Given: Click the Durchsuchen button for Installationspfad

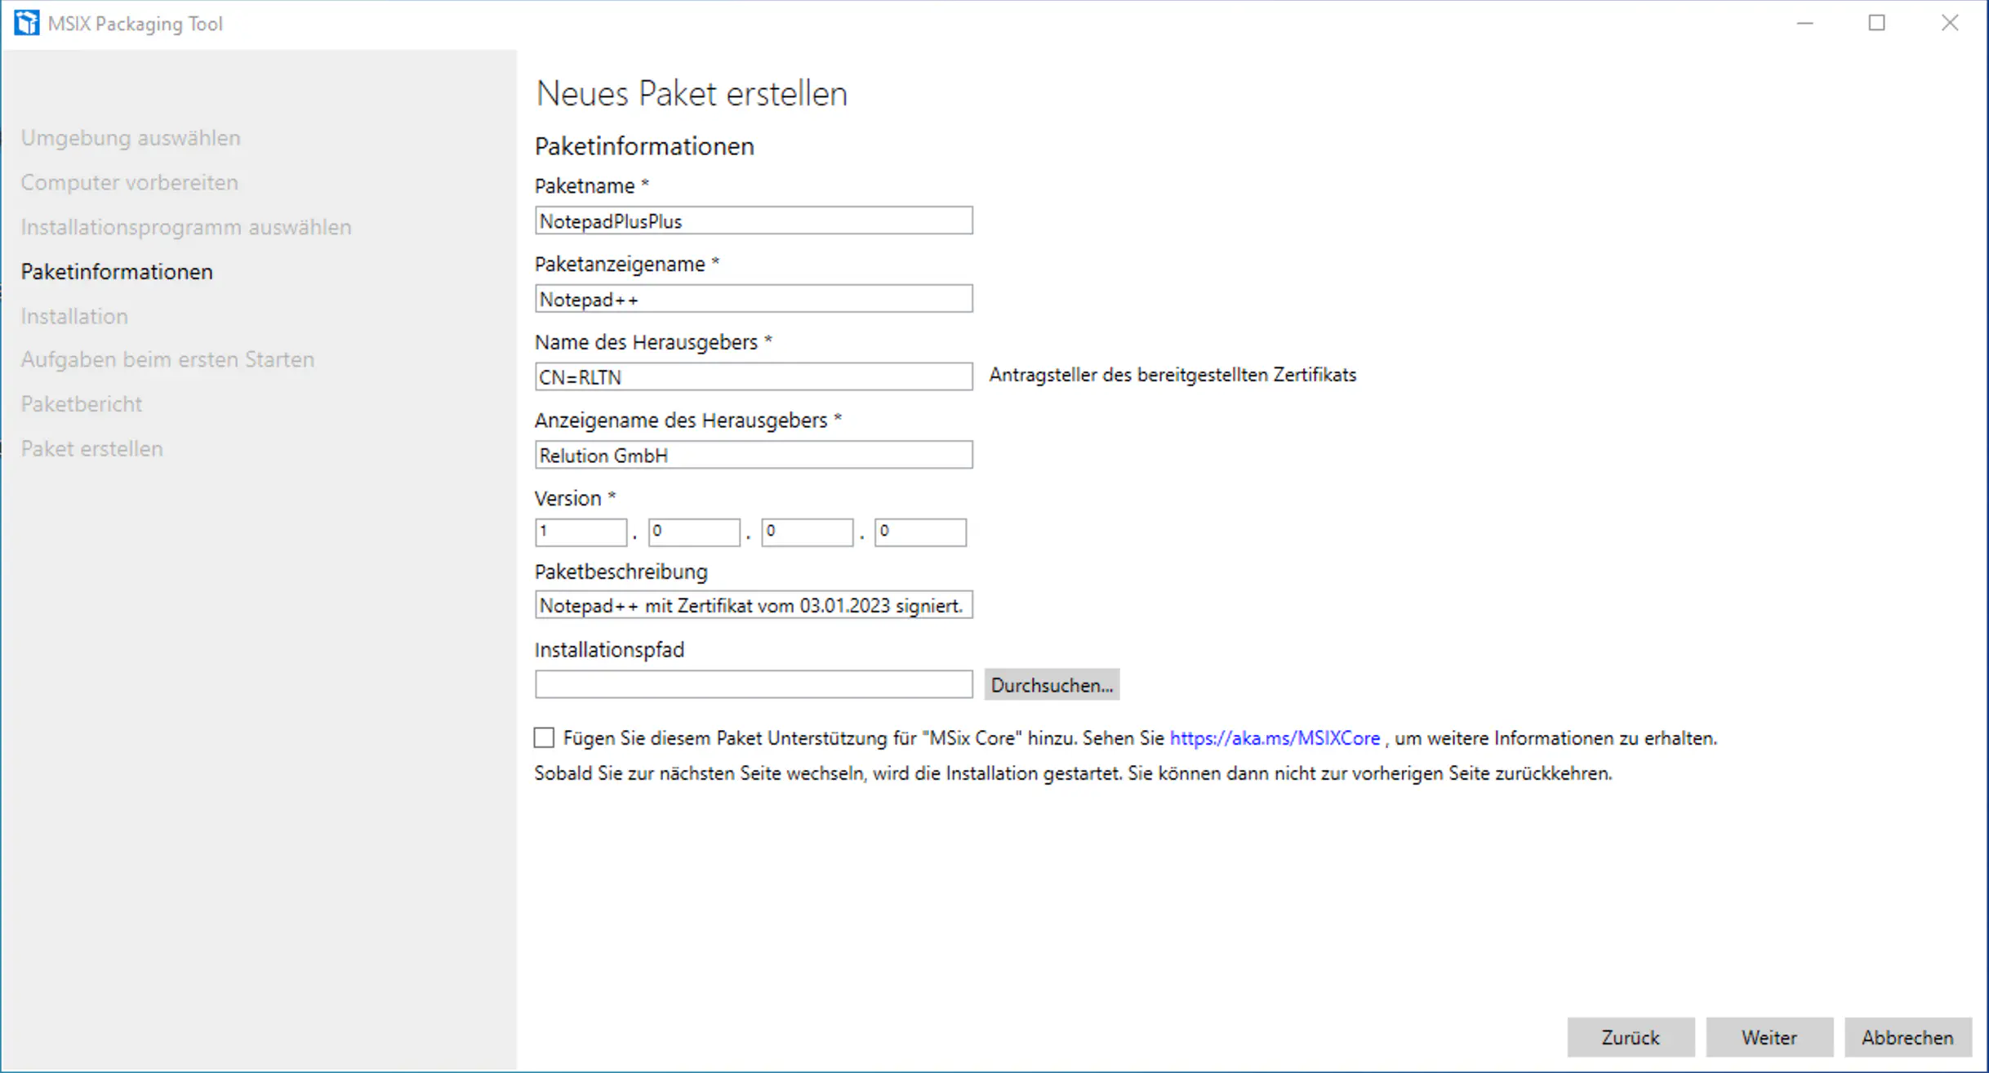Looking at the screenshot, I should (x=1051, y=684).
